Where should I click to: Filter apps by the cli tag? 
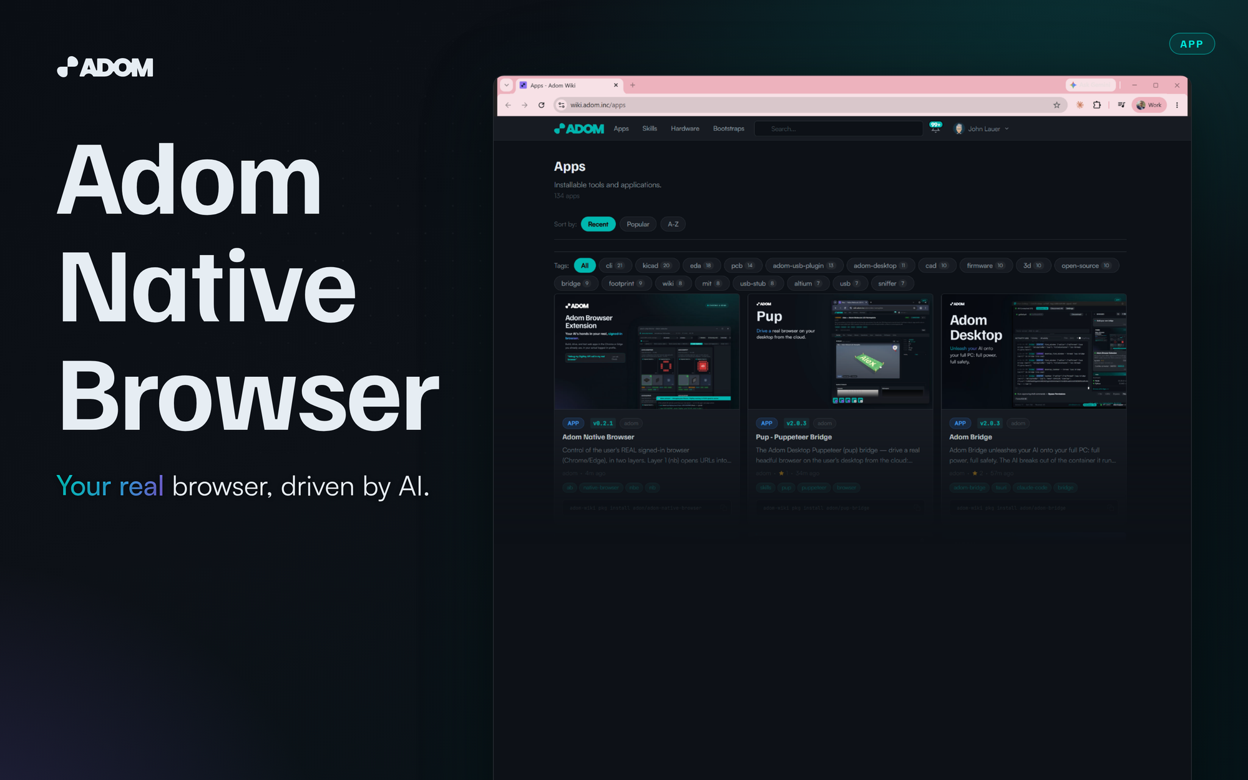615,266
